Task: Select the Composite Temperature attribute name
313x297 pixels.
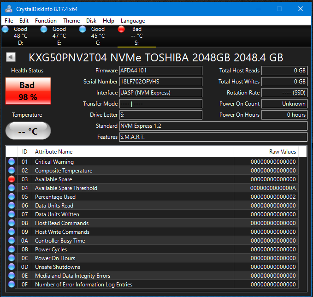Action: point(64,171)
